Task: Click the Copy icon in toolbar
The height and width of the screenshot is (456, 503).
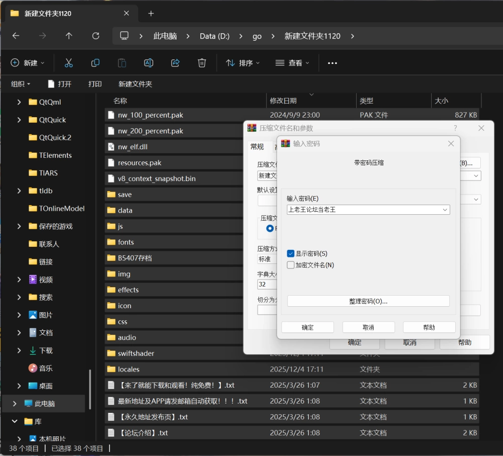Action: click(95, 63)
